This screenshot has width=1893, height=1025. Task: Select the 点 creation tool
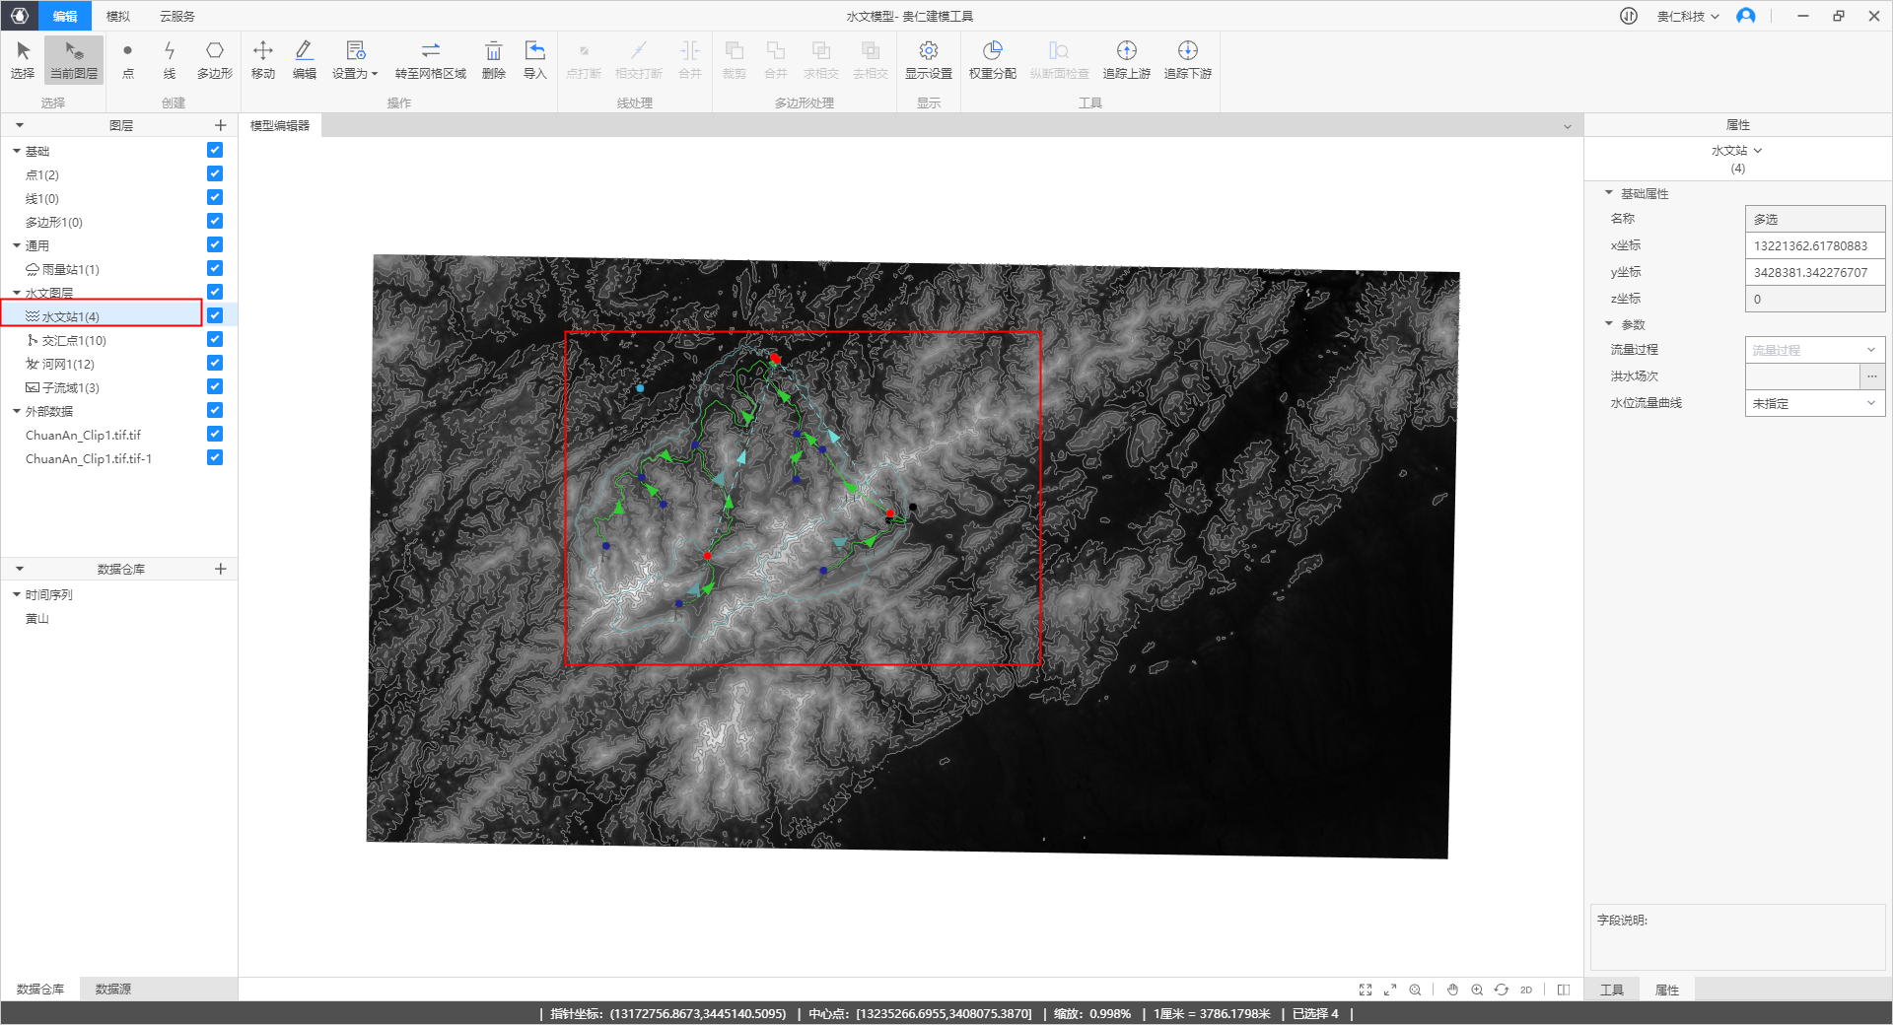[127, 59]
